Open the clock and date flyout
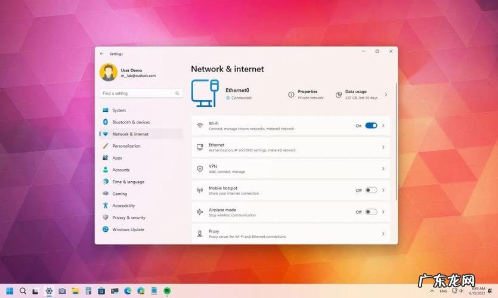The height and width of the screenshot is (298, 498). coord(477,291)
